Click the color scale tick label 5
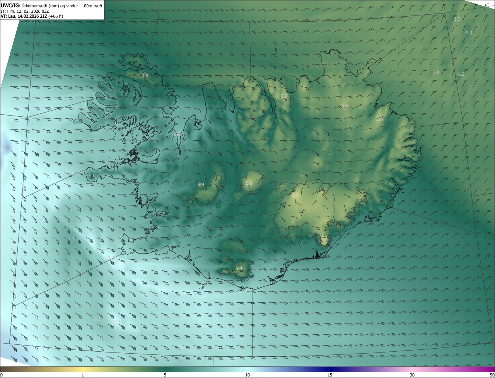Screen dimensions: 495x378 click(x=165, y=375)
